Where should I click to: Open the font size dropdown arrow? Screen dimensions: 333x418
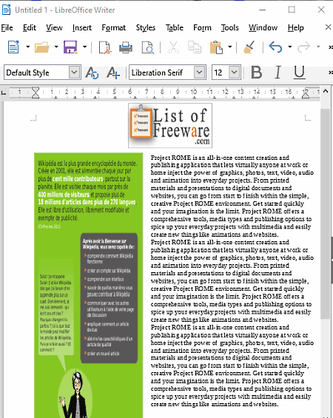(235, 73)
